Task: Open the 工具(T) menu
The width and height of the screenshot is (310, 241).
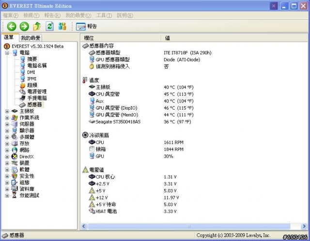Action: point(104,15)
